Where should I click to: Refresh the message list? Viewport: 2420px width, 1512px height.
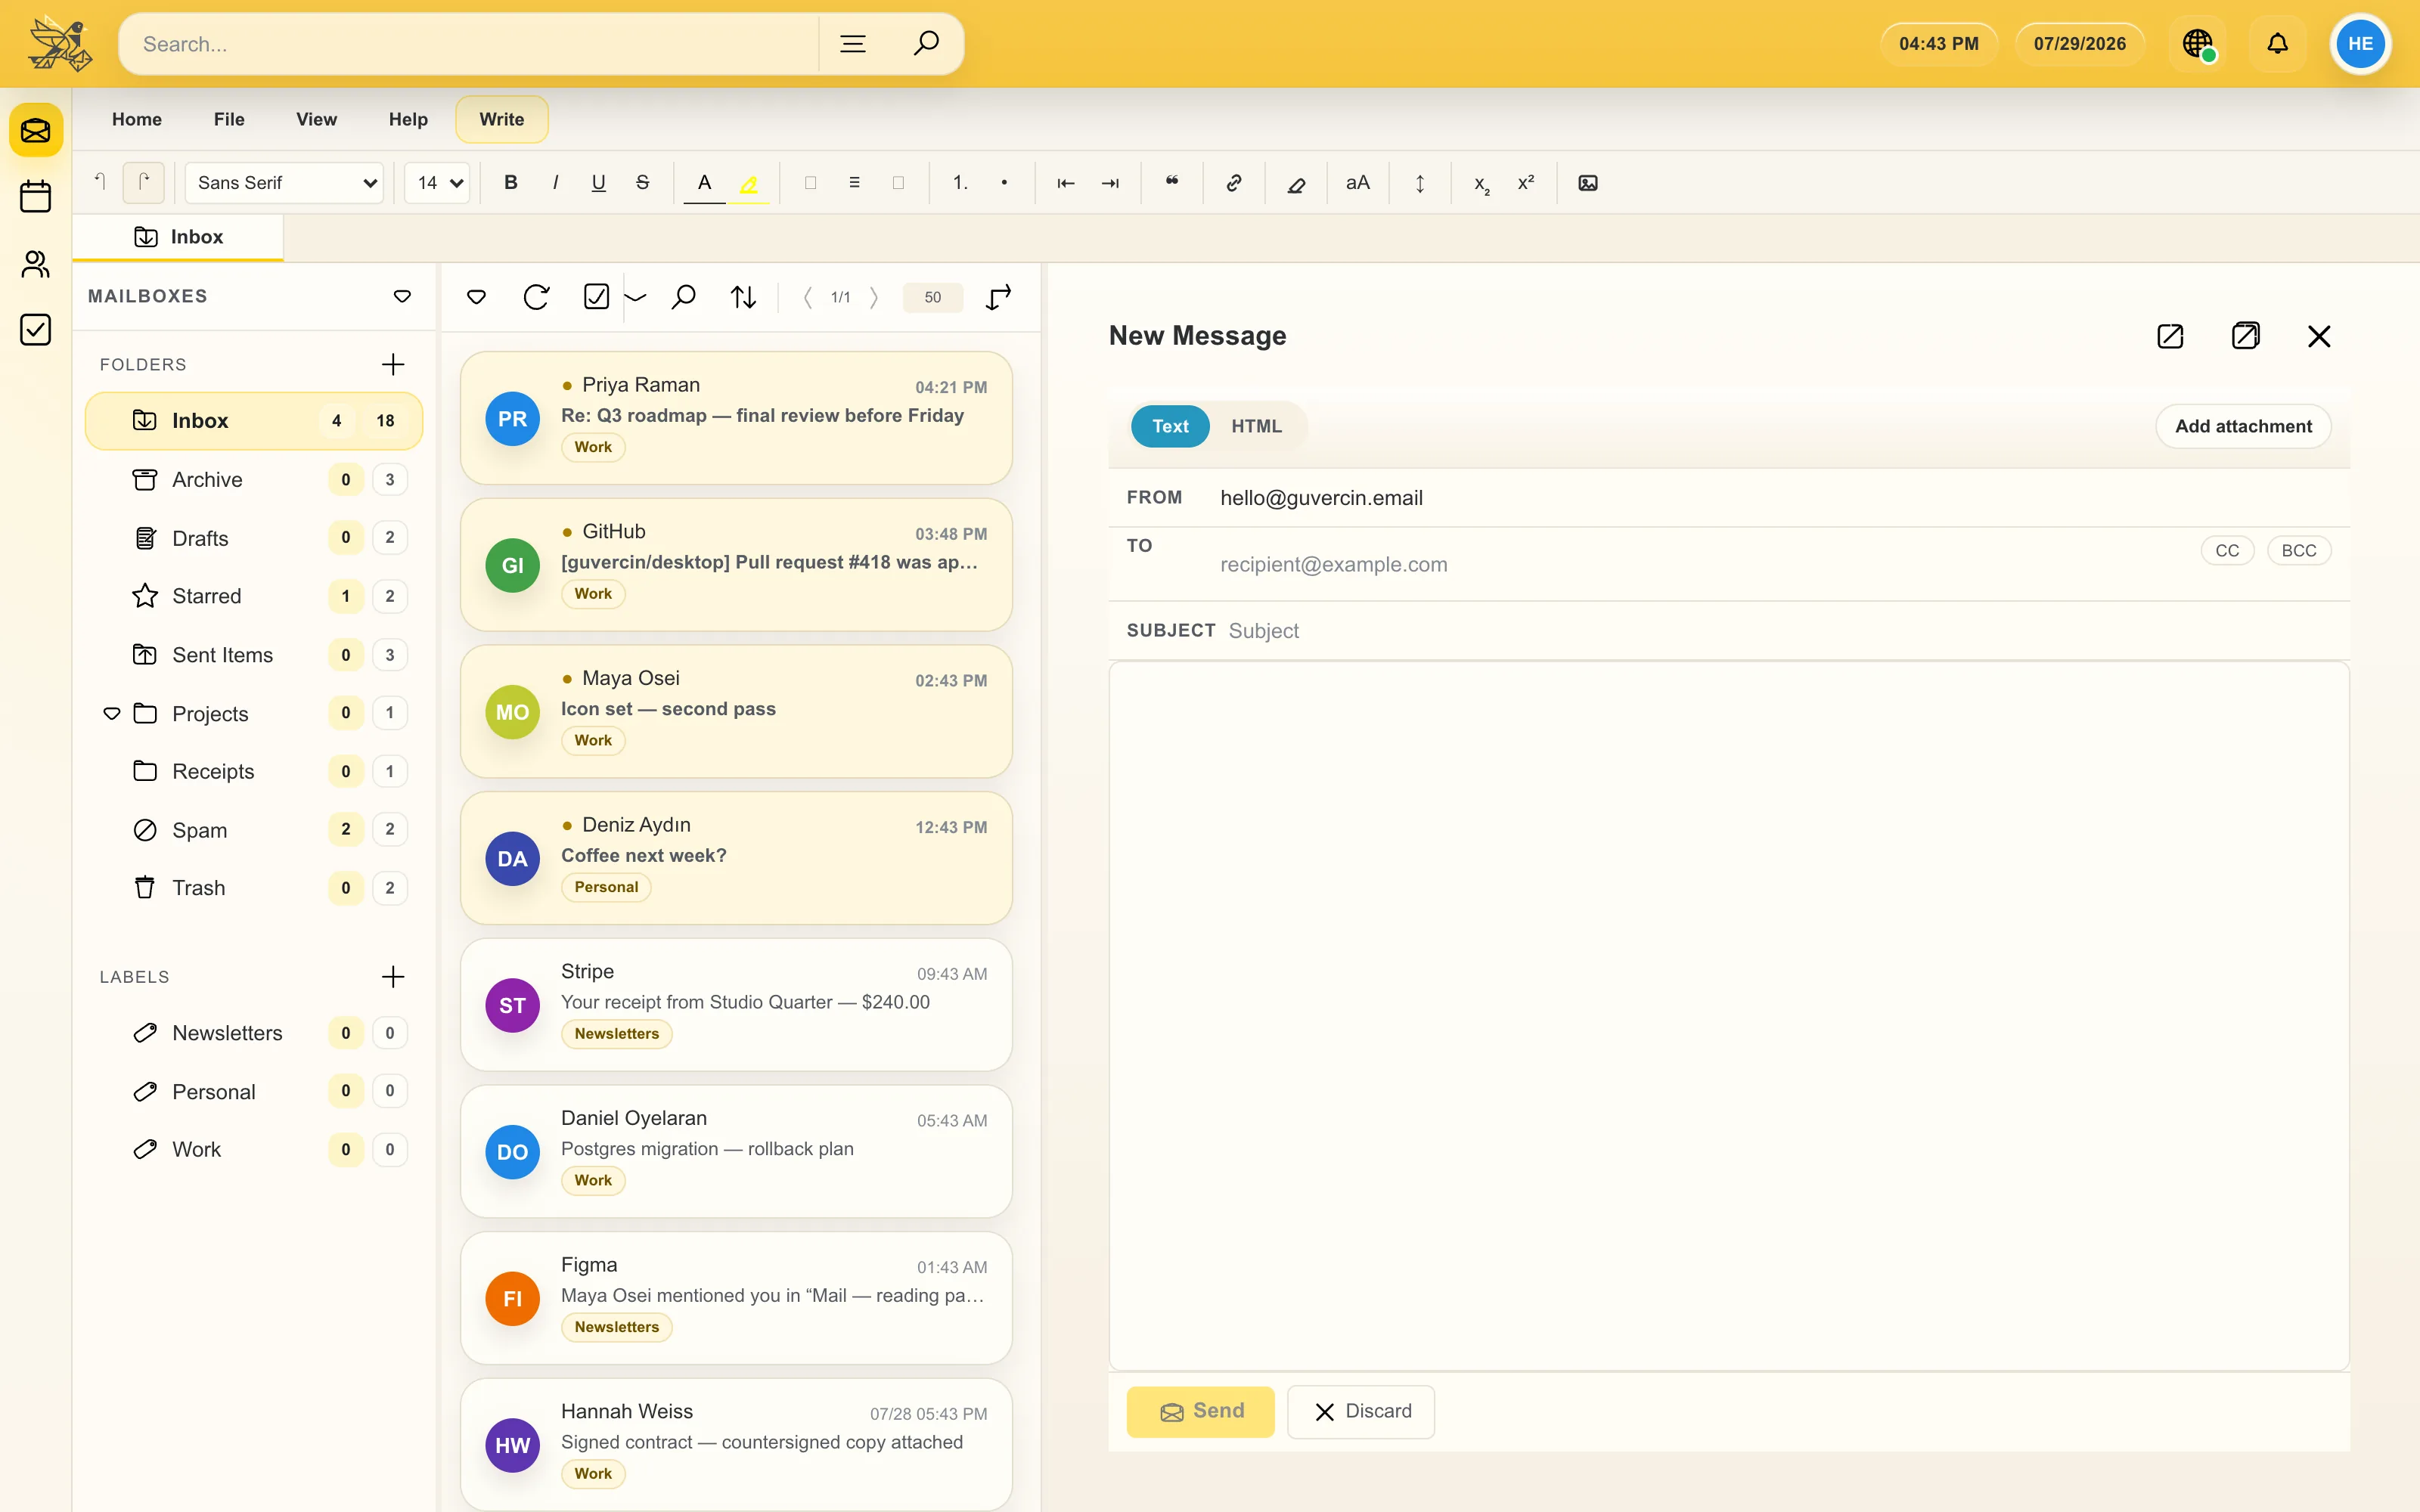pyautogui.click(x=536, y=297)
